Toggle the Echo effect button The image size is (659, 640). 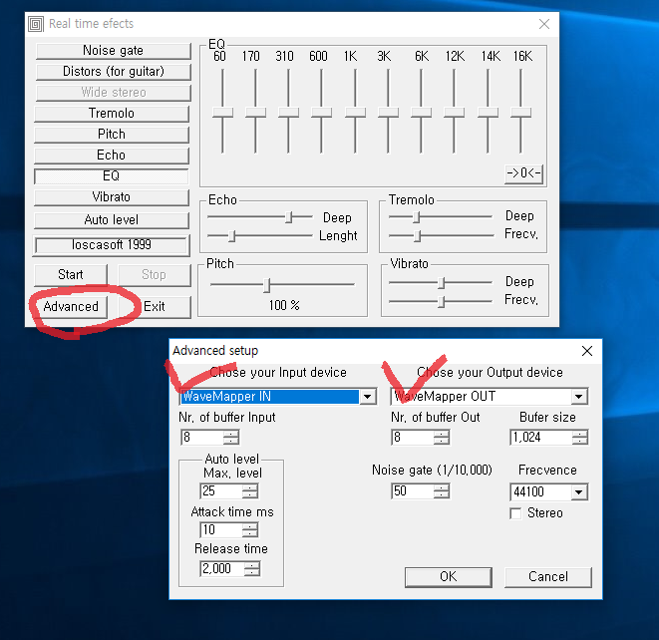(x=112, y=155)
